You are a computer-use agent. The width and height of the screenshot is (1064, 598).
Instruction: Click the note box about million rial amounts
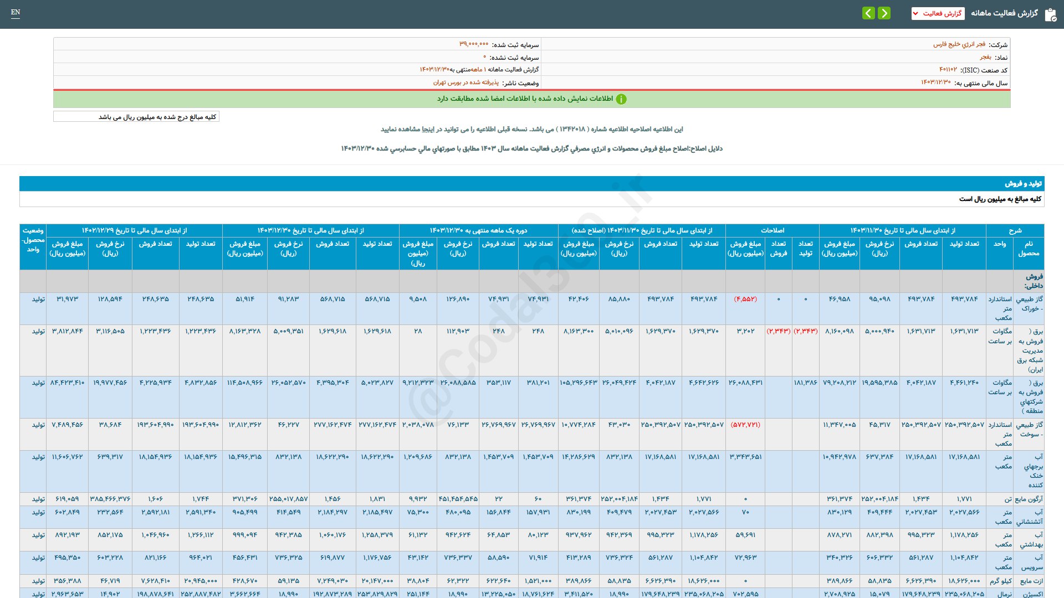(136, 117)
